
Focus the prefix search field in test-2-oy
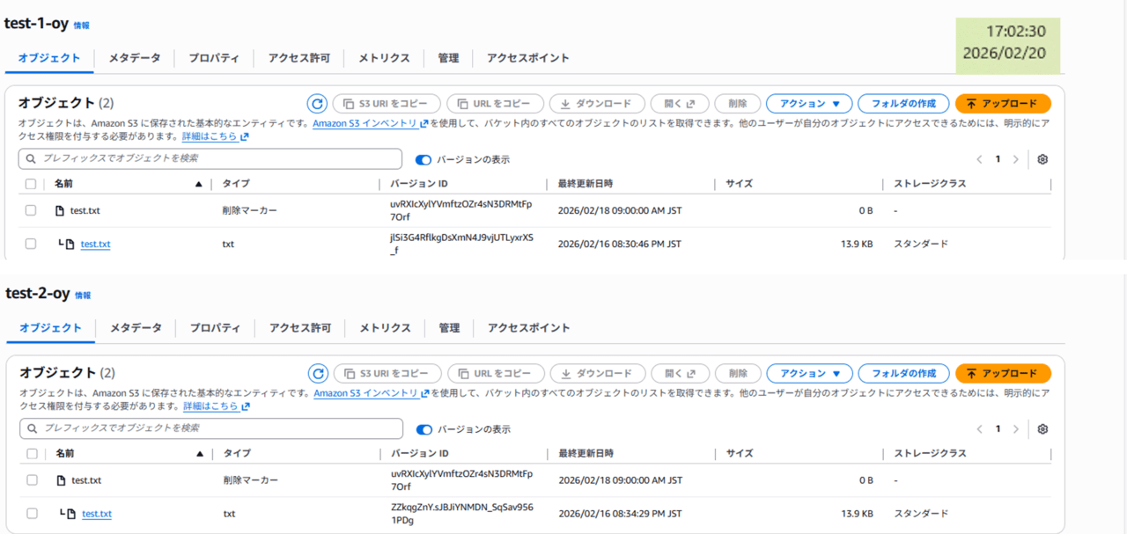coord(211,428)
